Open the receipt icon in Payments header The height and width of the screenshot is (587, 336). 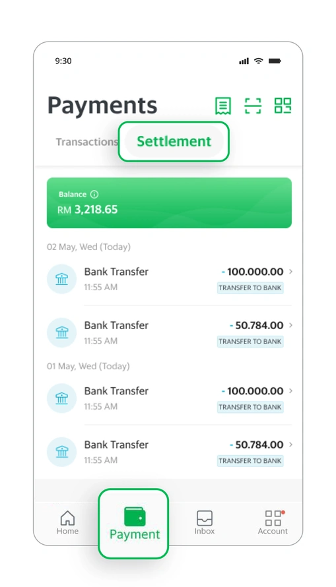(x=223, y=106)
